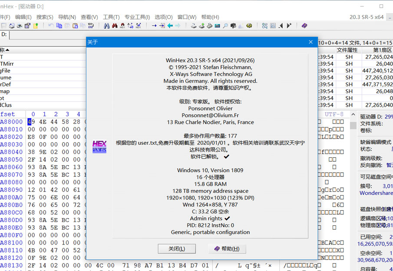This screenshot has width=393, height=271.
Task: Start a text search with the binoculars icon
Action: coord(107,26)
